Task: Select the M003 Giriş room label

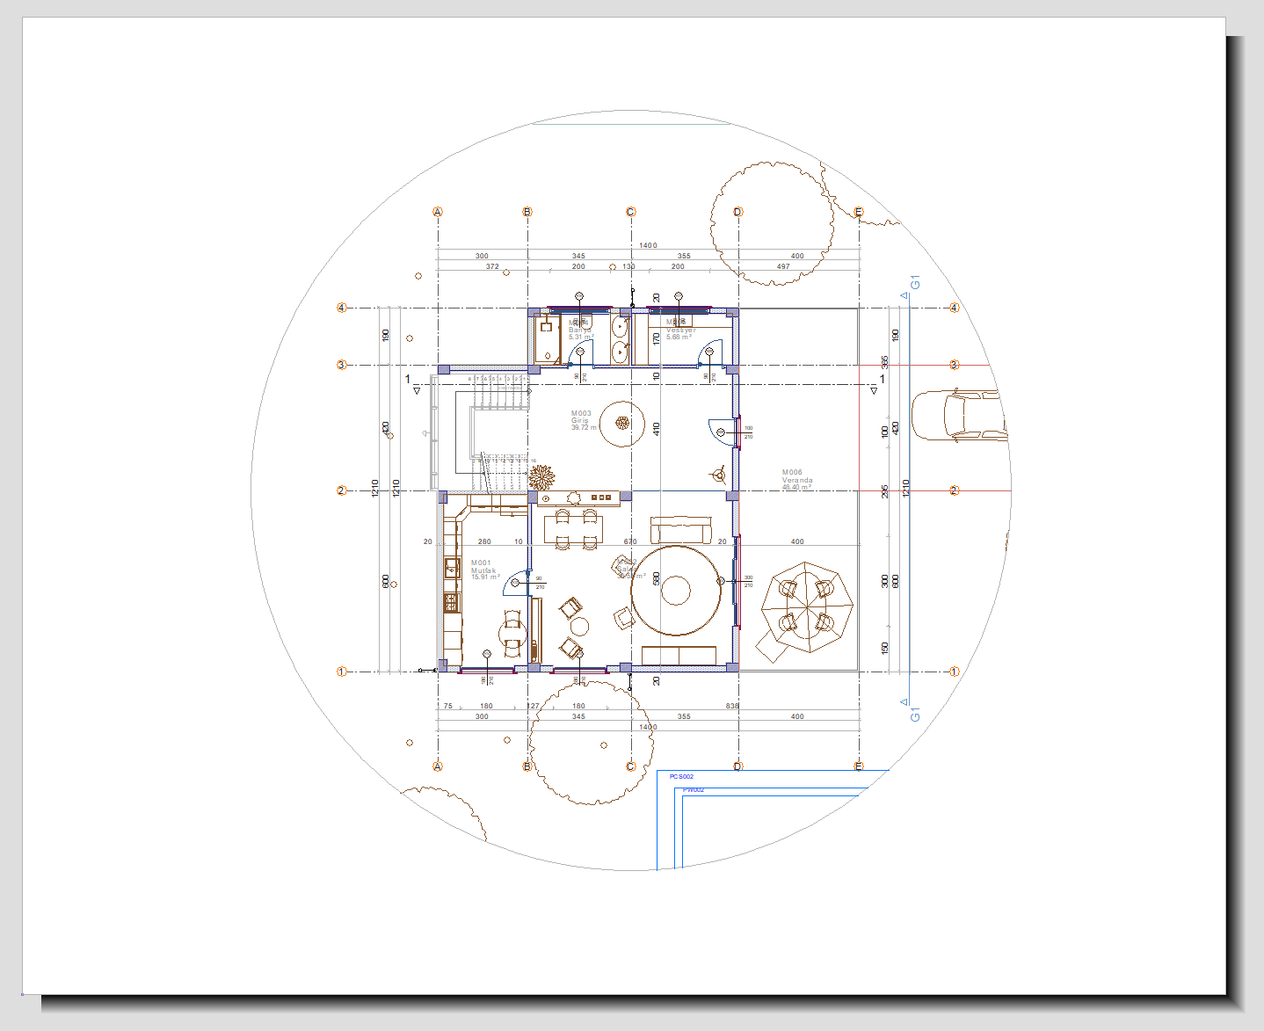Action: pos(585,420)
